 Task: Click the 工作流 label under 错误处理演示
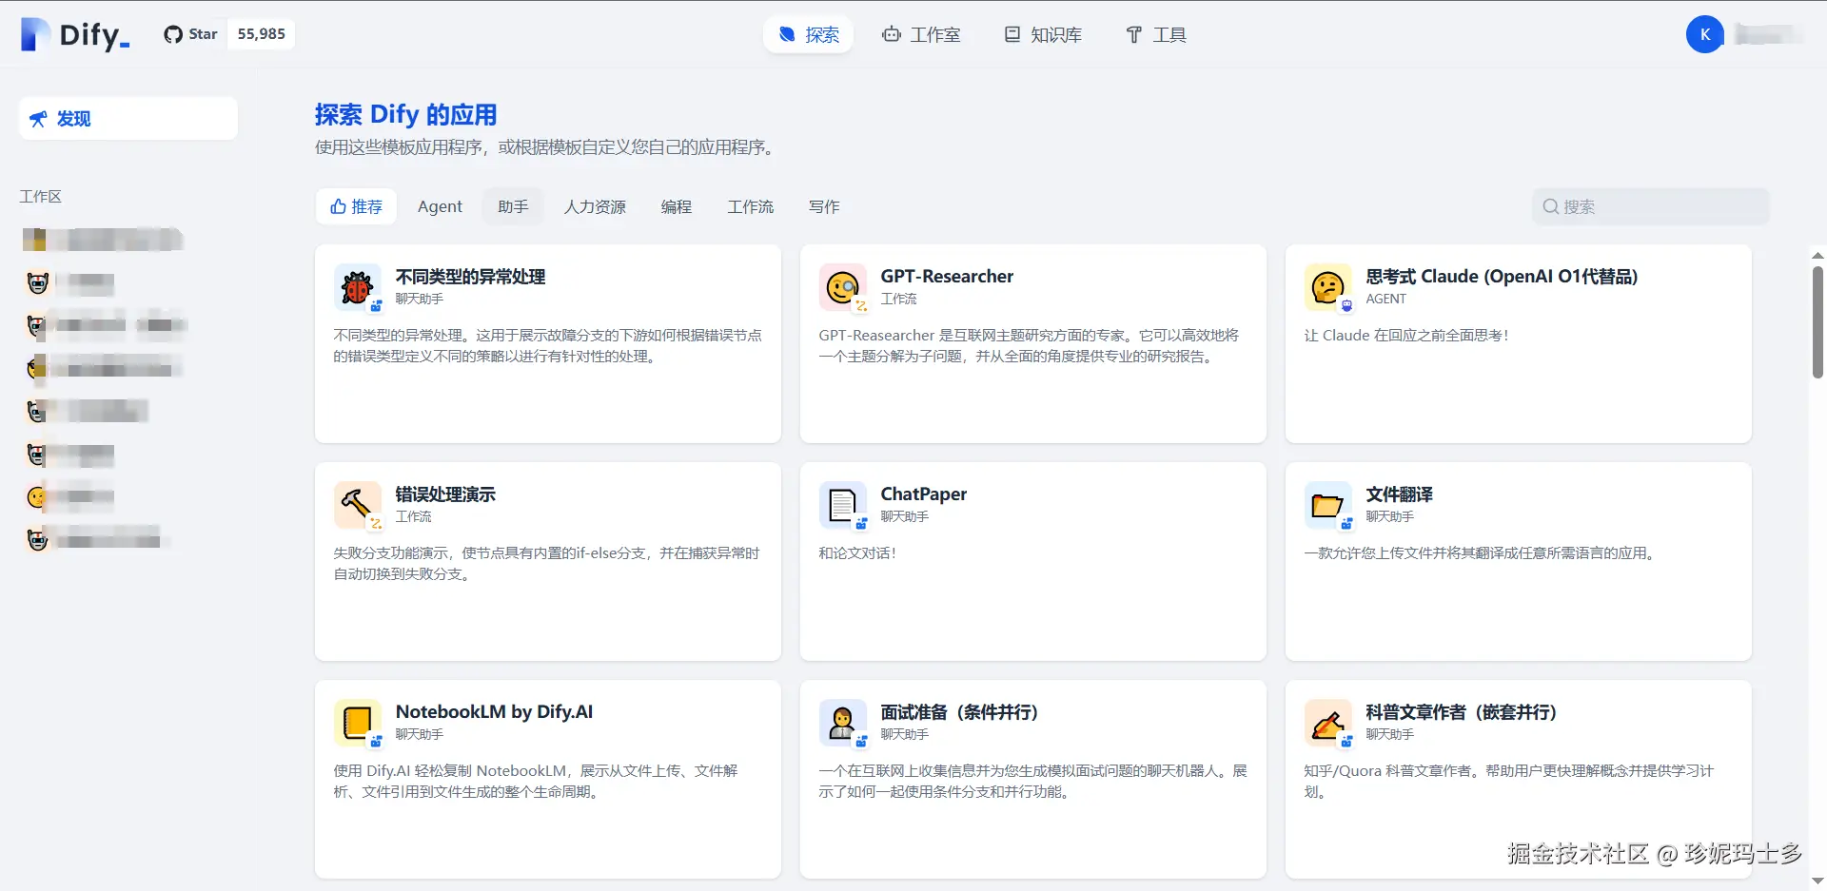pyautogui.click(x=413, y=516)
